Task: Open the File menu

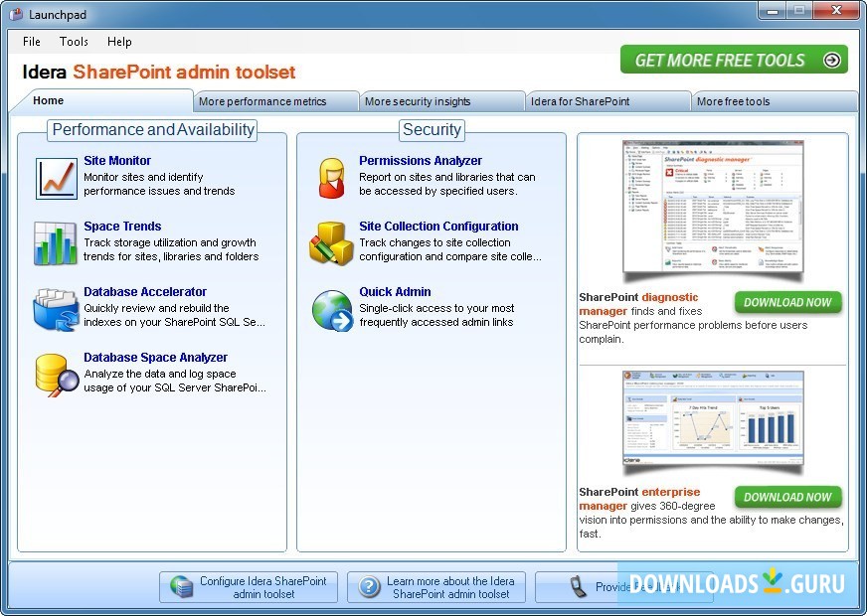Action: tap(31, 42)
